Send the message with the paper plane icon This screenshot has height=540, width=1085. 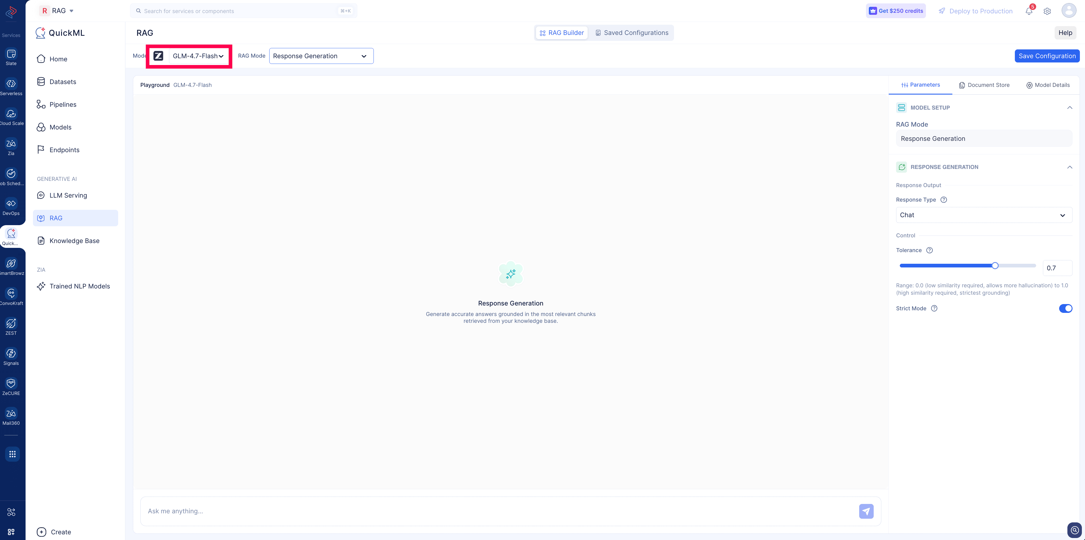(x=866, y=511)
